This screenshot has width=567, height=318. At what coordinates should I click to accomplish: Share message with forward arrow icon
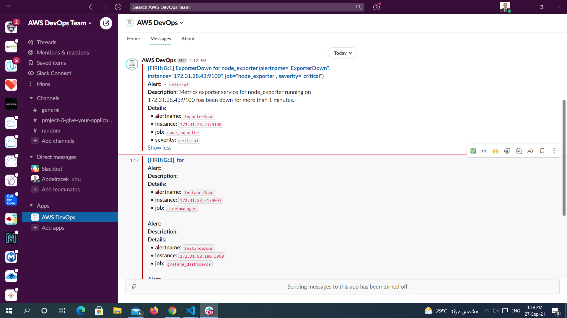tap(530, 151)
